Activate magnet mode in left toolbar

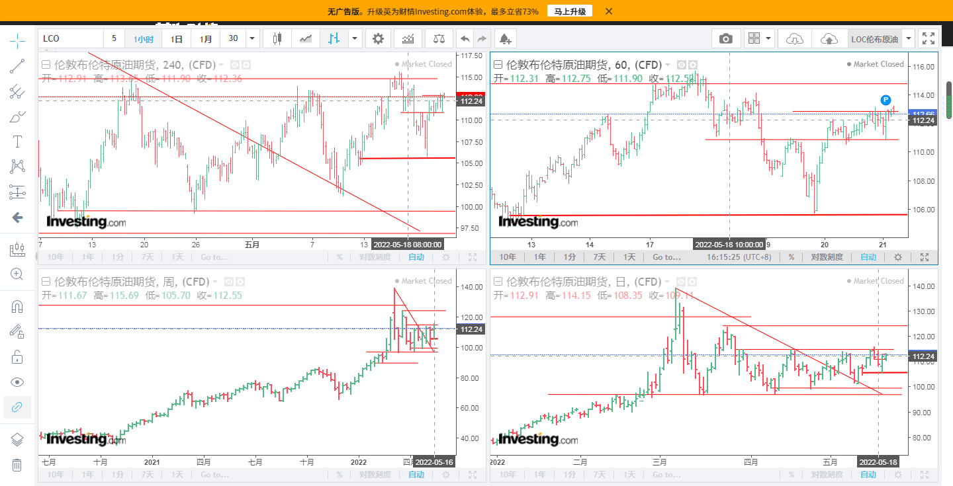tap(17, 307)
